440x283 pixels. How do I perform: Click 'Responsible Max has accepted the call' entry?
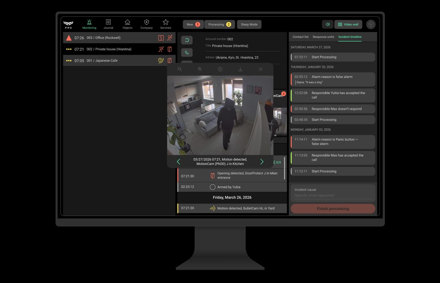[x=333, y=158]
